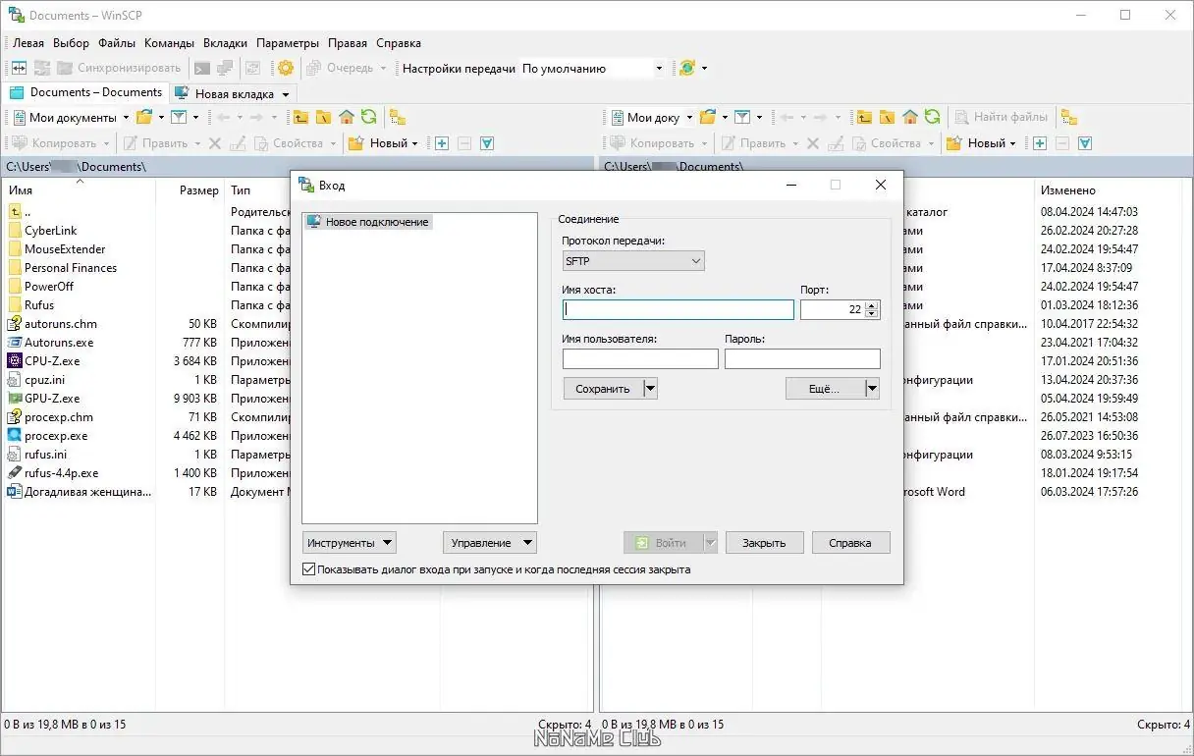Go to root directory in right panel
The width and height of the screenshot is (1194, 756).
pyautogui.click(x=887, y=117)
